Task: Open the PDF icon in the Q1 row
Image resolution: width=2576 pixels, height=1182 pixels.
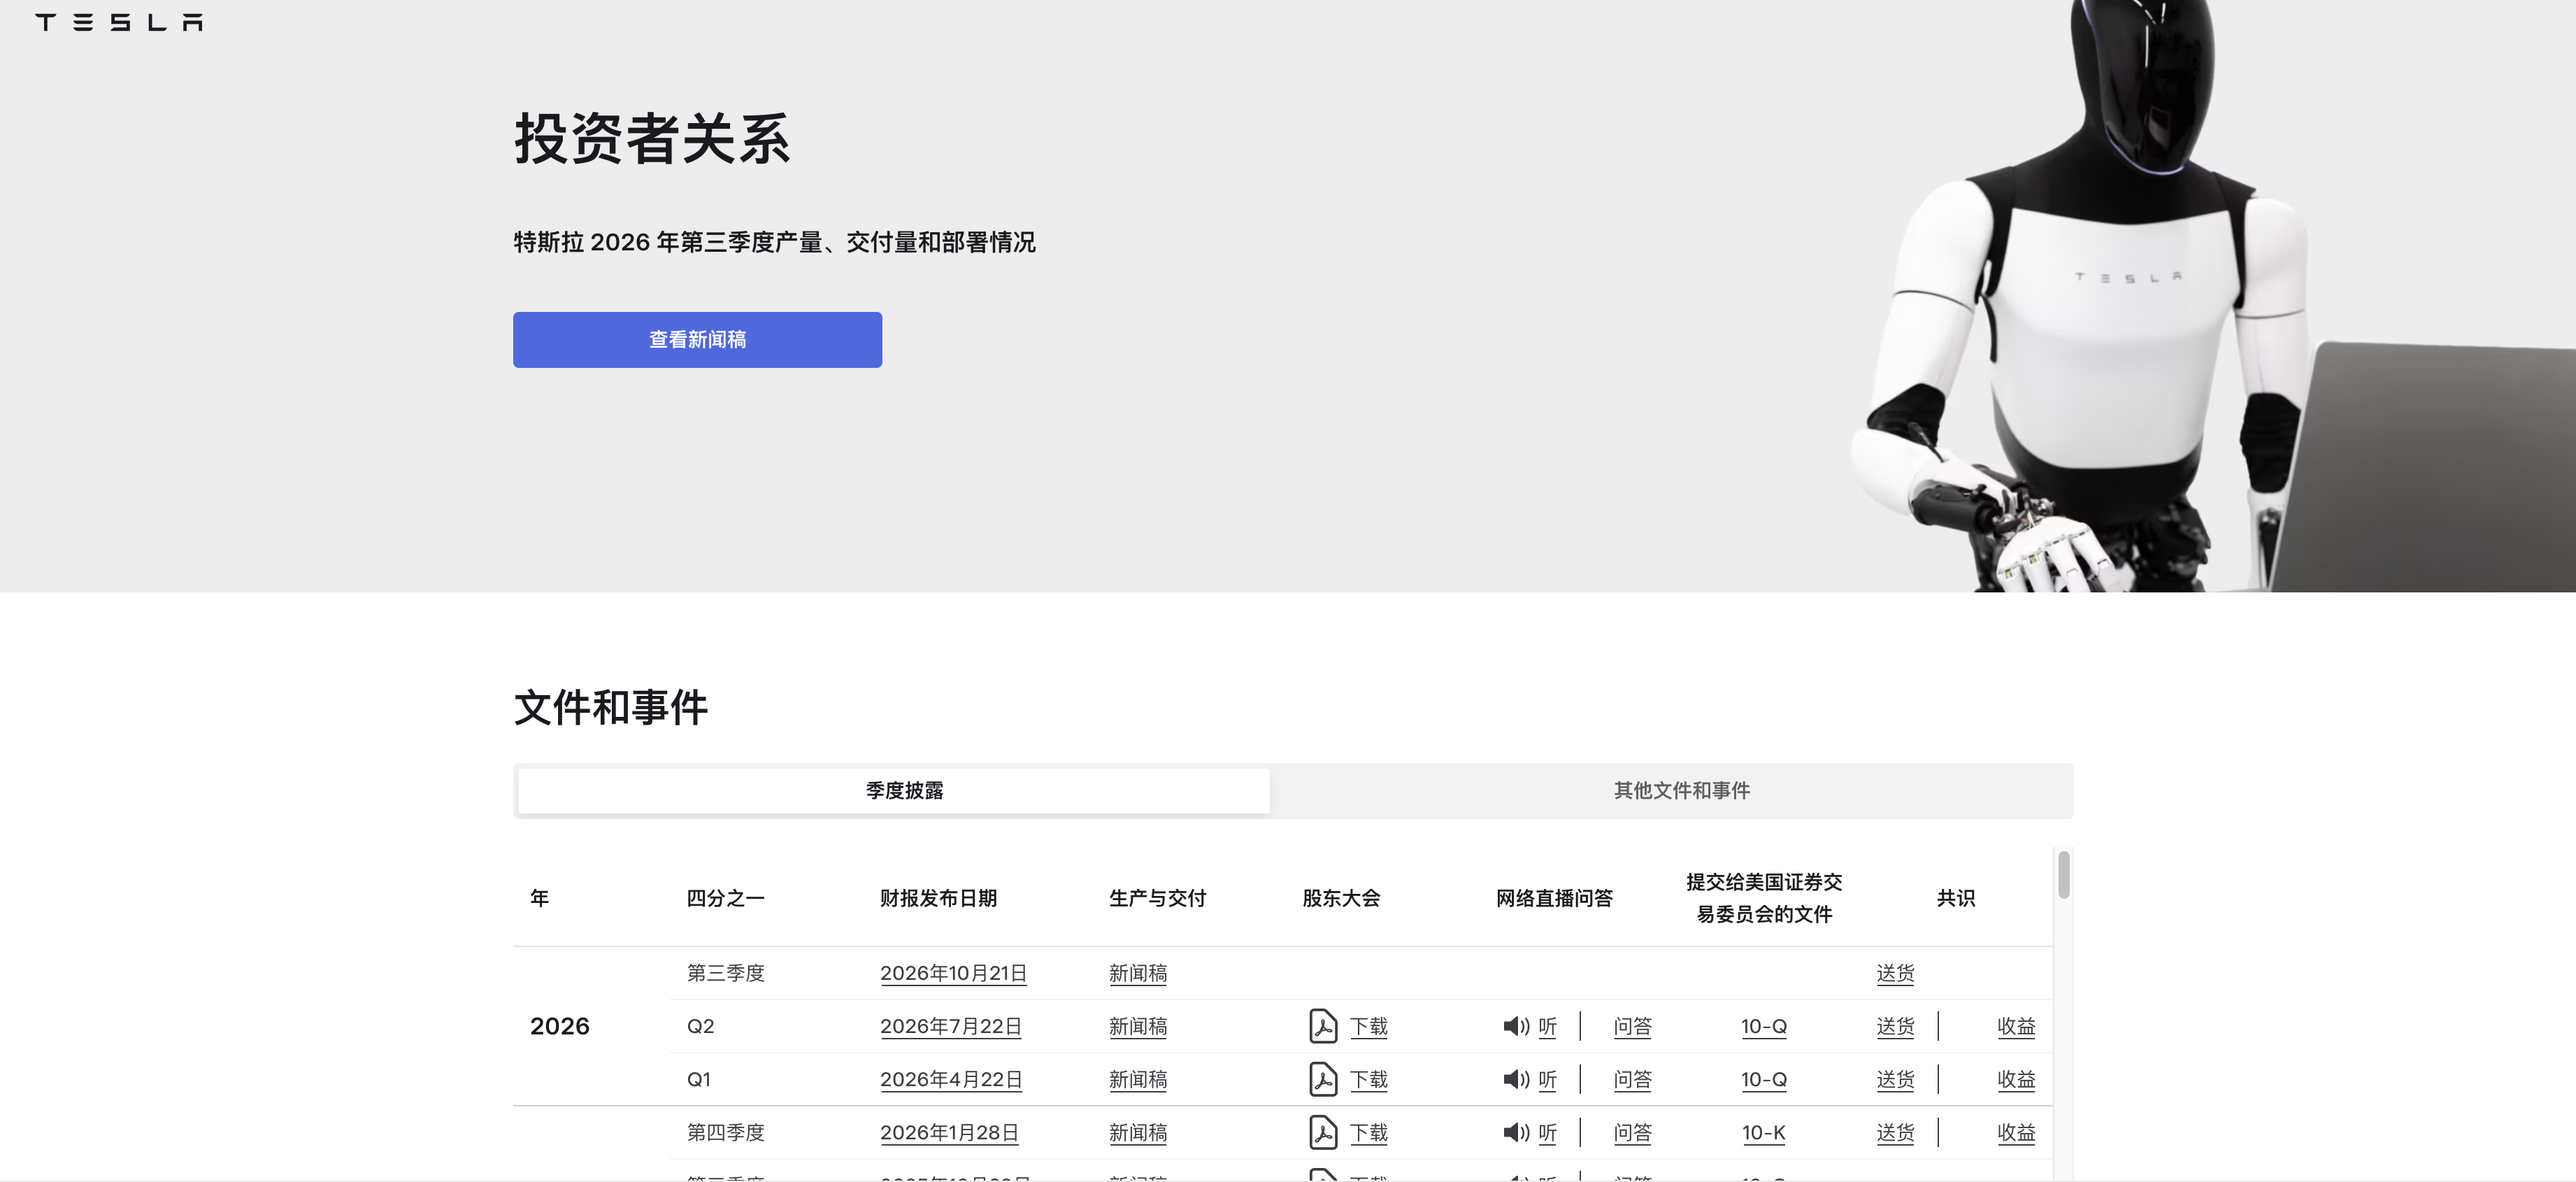Action: click(1323, 1079)
